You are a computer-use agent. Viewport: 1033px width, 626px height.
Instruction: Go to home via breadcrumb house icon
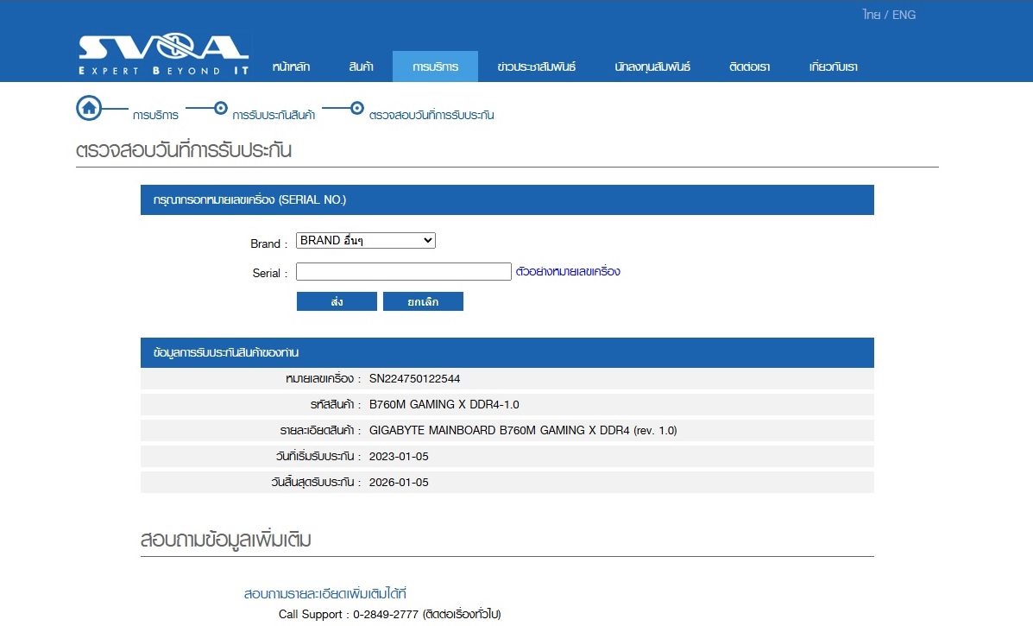click(x=89, y=108)
